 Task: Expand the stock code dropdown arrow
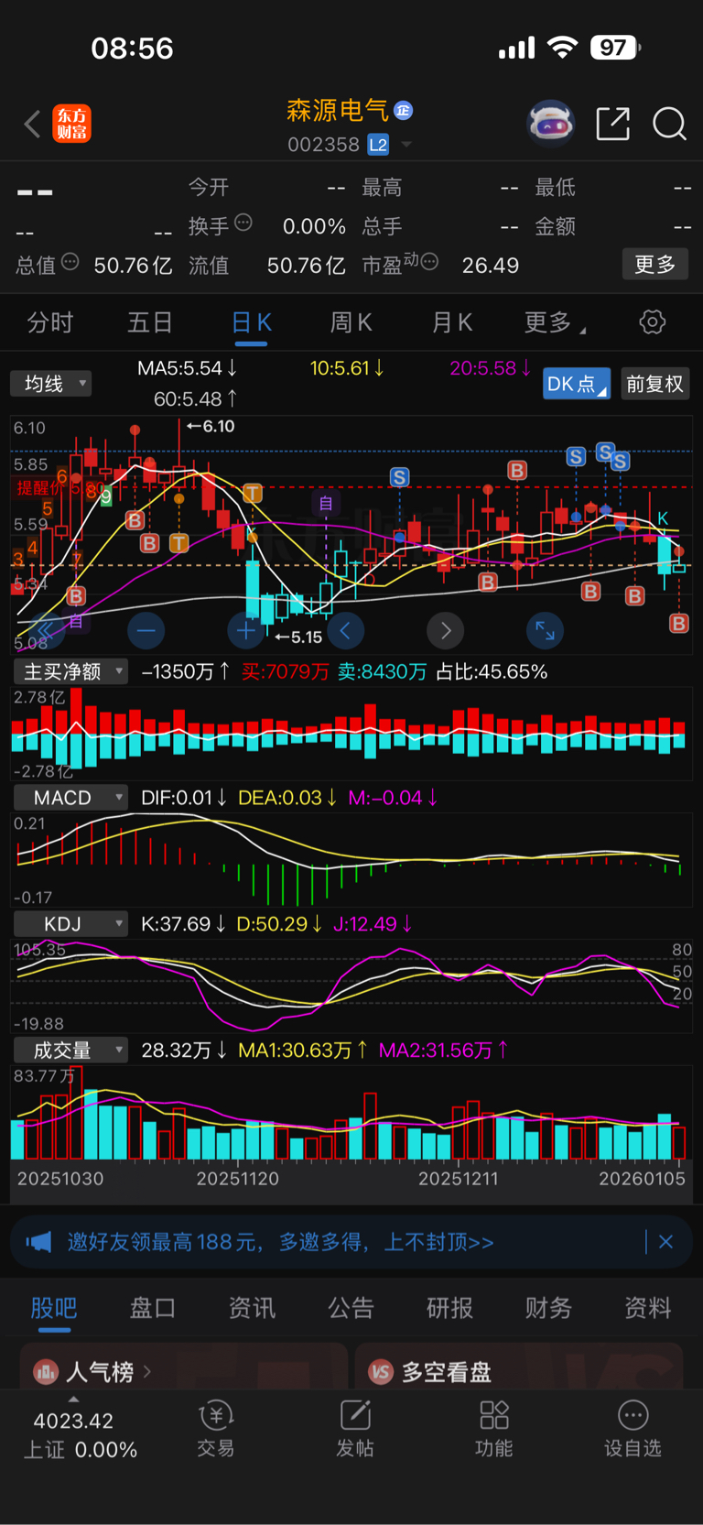point(406,145)
